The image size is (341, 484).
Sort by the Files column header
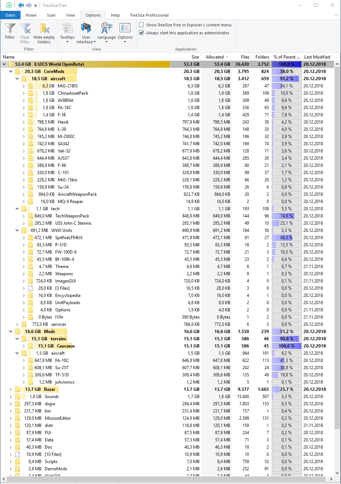pos(241,57)
